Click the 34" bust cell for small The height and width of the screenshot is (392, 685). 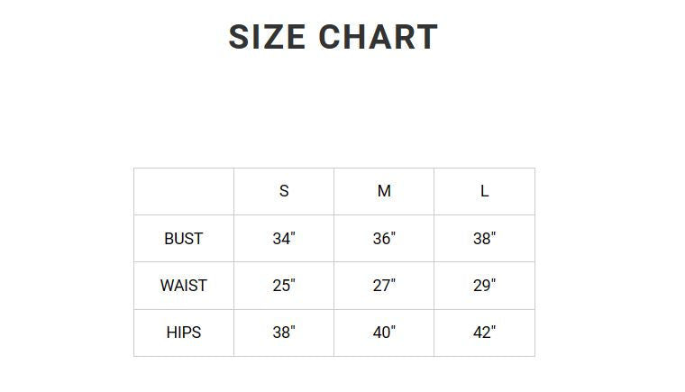coord(284,239)
